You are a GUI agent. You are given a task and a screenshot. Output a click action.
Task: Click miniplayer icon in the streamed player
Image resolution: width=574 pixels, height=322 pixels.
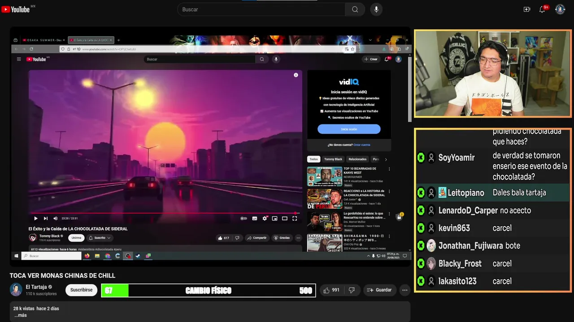pyautogui.click(x=274, y=218)
